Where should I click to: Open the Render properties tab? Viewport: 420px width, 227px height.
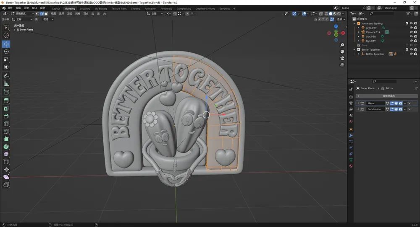click(x=351, y=97)
